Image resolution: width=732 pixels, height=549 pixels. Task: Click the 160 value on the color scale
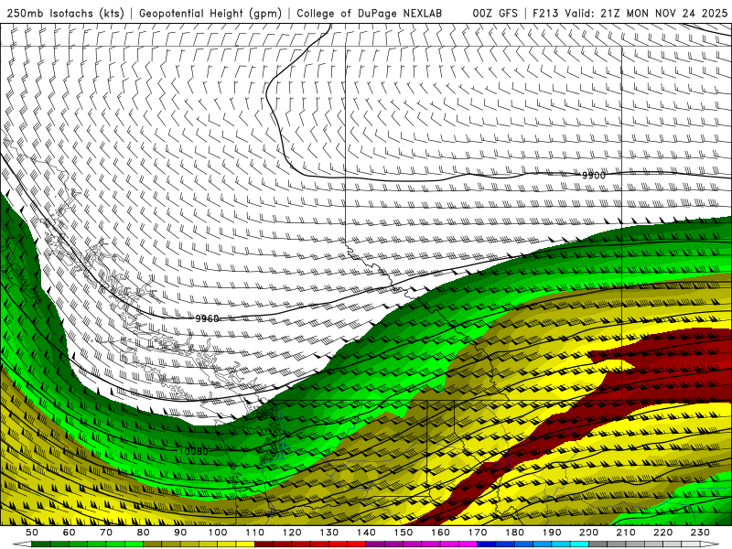click(440, 533)
